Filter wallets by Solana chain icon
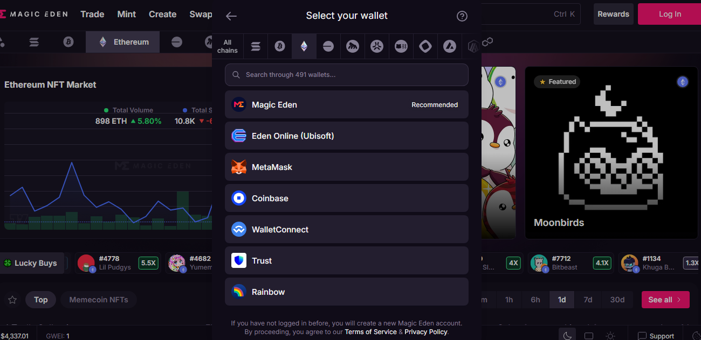701x340 pixels. coord(256,47)
